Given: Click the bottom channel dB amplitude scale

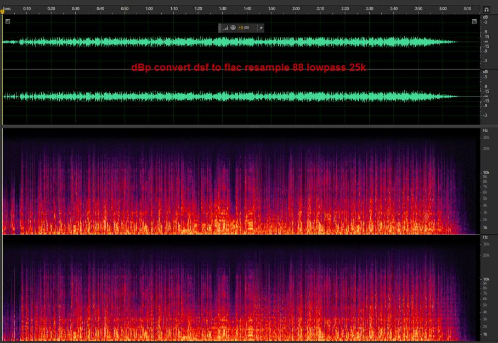Looking at the screenshot, I should pyautogui.click(x=485, y=96).
